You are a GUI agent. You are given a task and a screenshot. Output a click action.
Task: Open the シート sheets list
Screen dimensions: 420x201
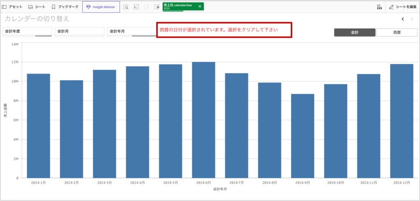[x=37, y=7]
